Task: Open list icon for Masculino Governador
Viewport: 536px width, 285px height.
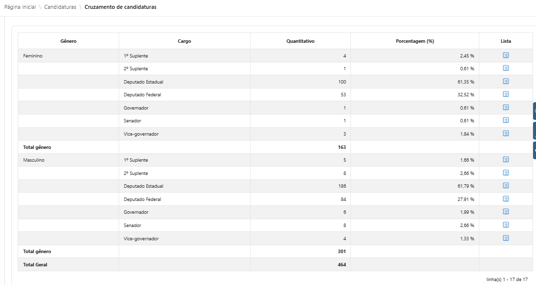Action: click(505, 212)
